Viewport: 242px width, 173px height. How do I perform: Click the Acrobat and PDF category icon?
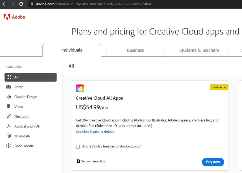point(9,126)
